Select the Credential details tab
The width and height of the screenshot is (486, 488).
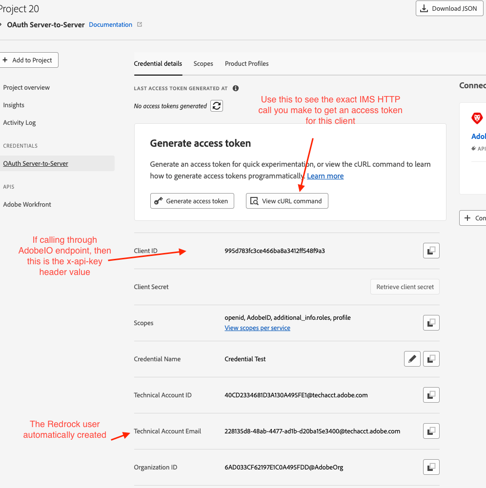(x=158, y=63)
